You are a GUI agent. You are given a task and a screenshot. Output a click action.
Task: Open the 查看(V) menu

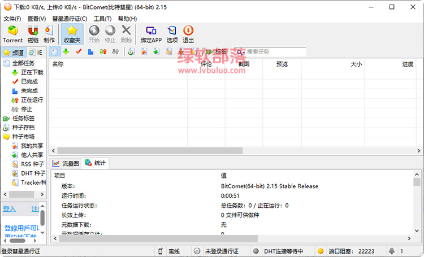(x=37, y=19)
